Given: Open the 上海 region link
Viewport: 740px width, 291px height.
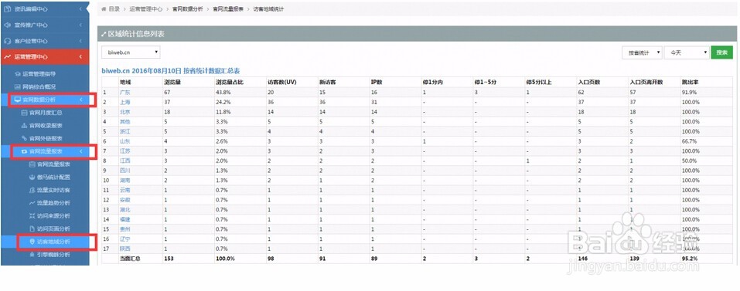Looking at the screenshot, I should 124,102.
